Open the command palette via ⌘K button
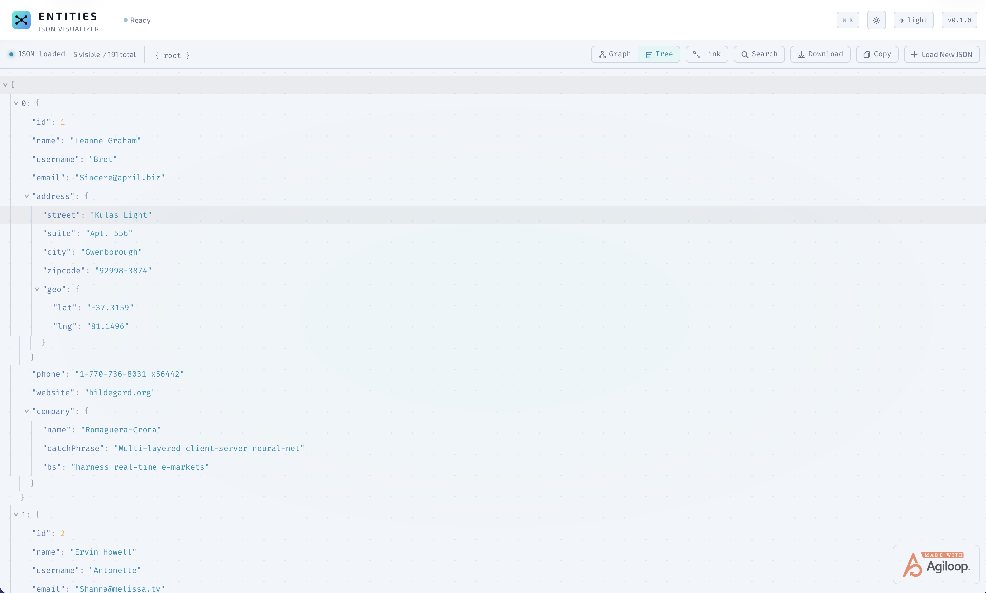The width and height of the screenshot is (986, 593). (x=848, y=20)
